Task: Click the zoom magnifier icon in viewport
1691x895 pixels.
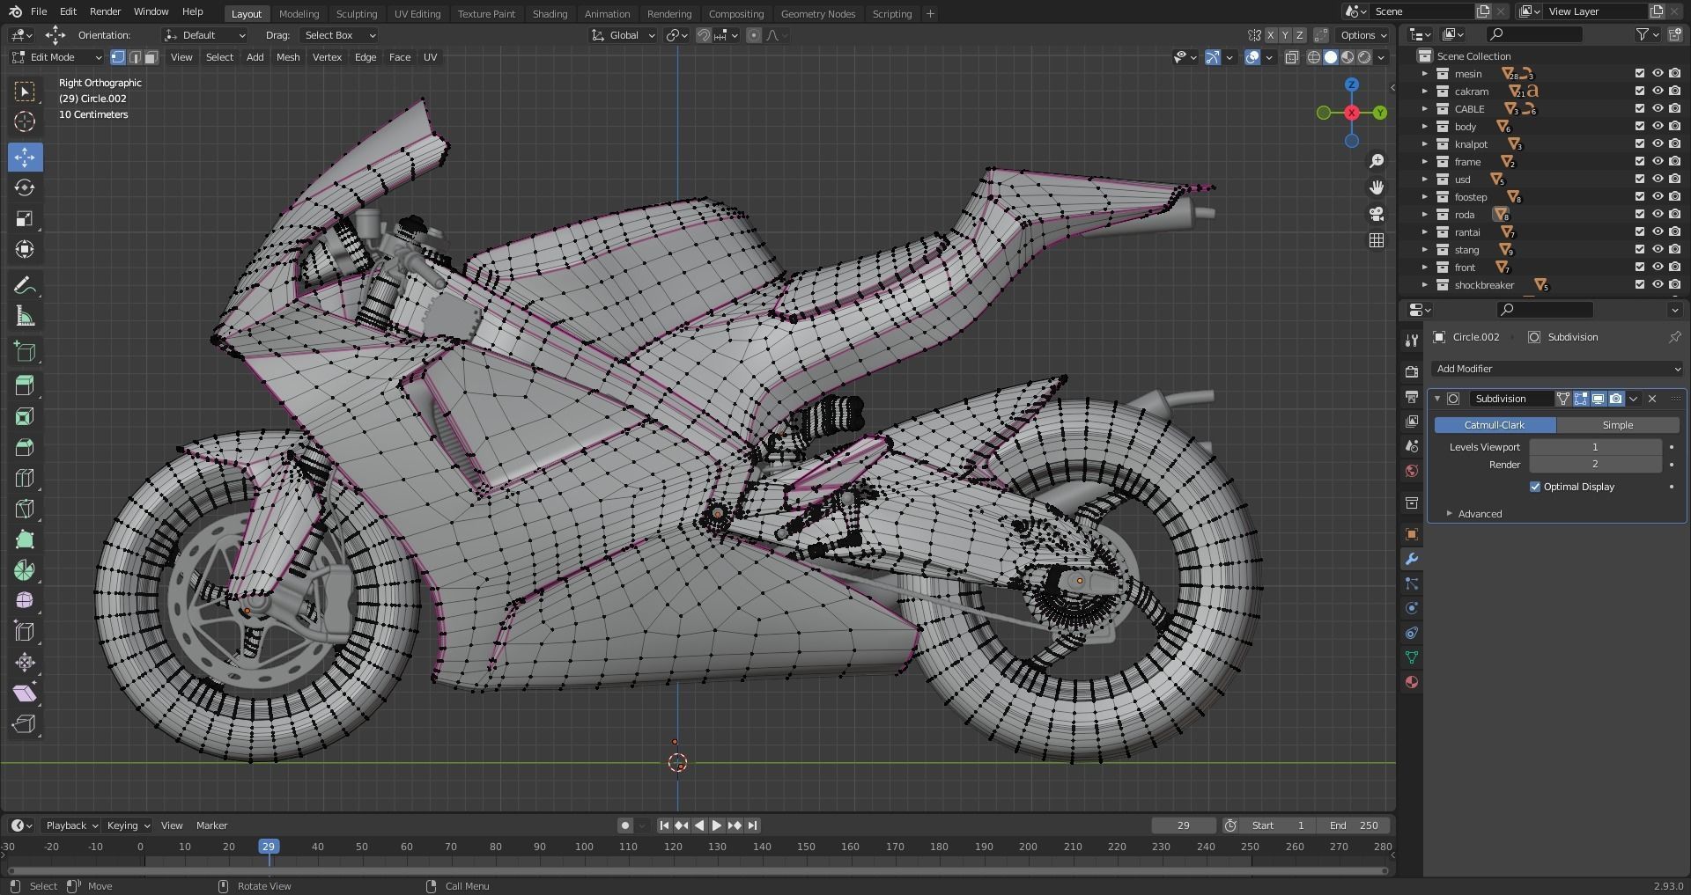Action: click(x=1377, y=161)
